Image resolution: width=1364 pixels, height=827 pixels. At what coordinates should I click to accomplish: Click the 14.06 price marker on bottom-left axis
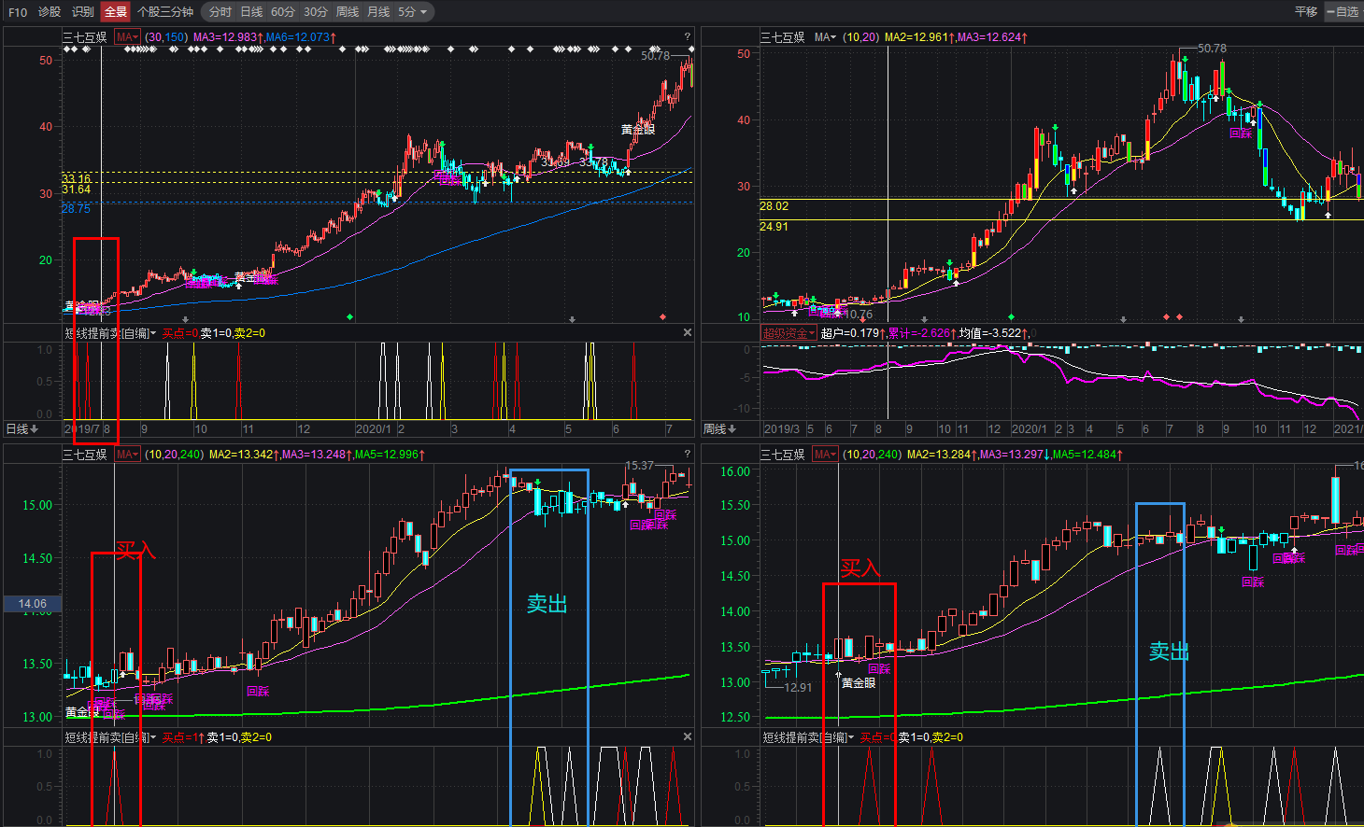pyautogui.click(x=33, y=604)
